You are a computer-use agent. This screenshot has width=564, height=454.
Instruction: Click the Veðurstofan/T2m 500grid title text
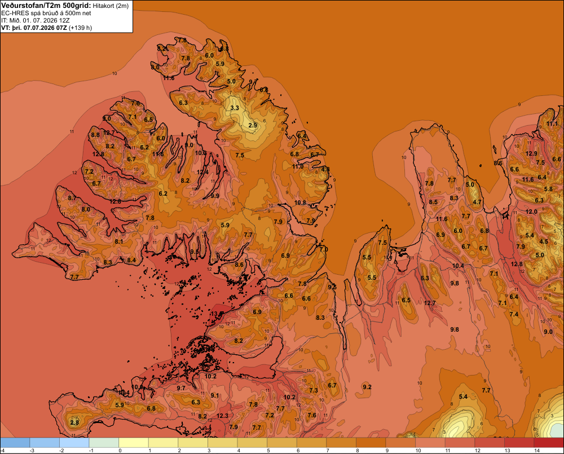point(46,5)
